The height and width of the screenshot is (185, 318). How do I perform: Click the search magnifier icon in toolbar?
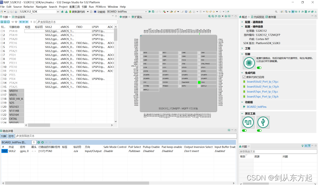pos(276,12)
